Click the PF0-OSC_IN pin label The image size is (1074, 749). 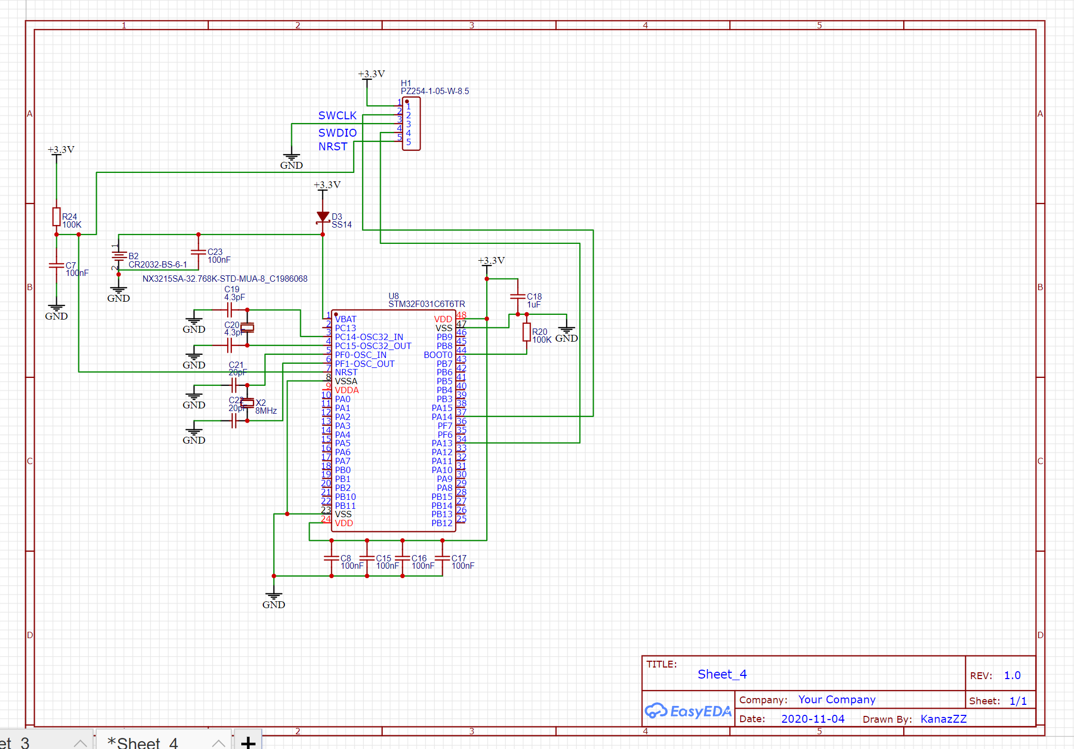361,355
